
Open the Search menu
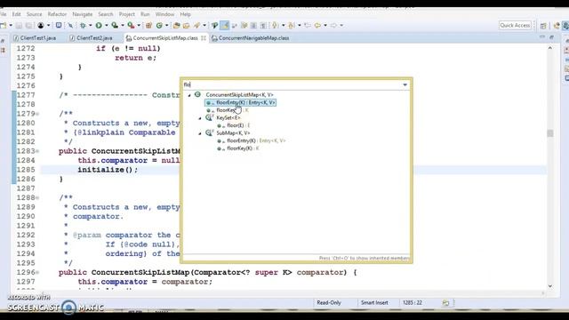[106, 14]
